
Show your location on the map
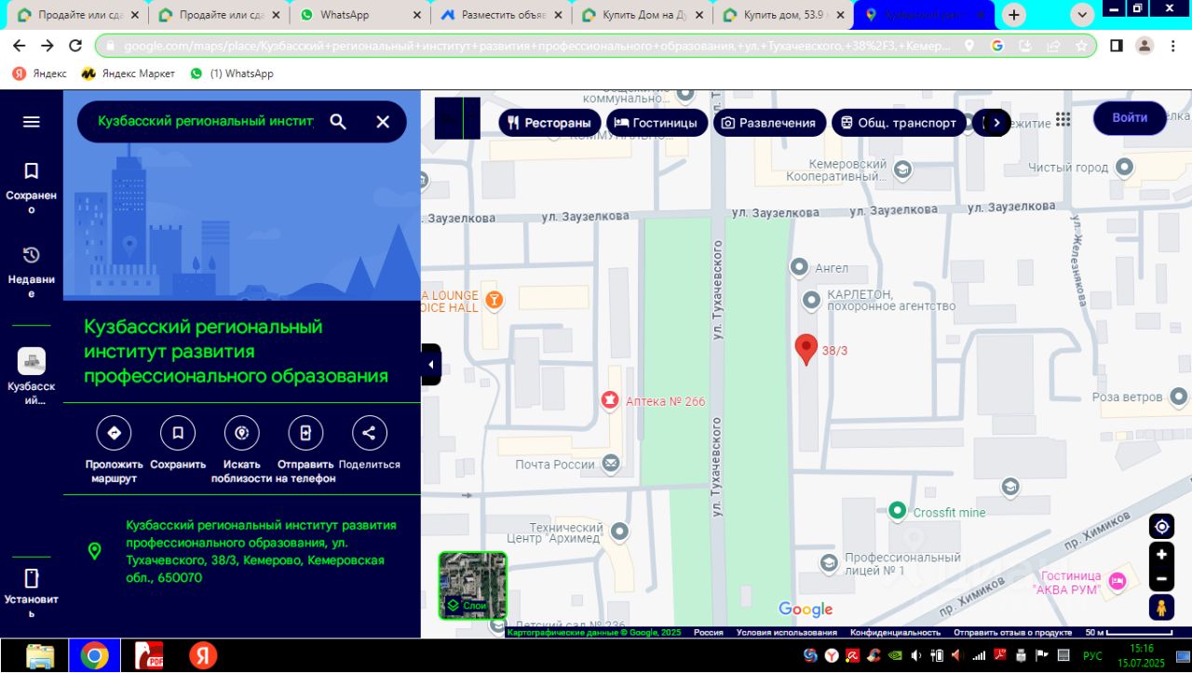click(1161, 527)
